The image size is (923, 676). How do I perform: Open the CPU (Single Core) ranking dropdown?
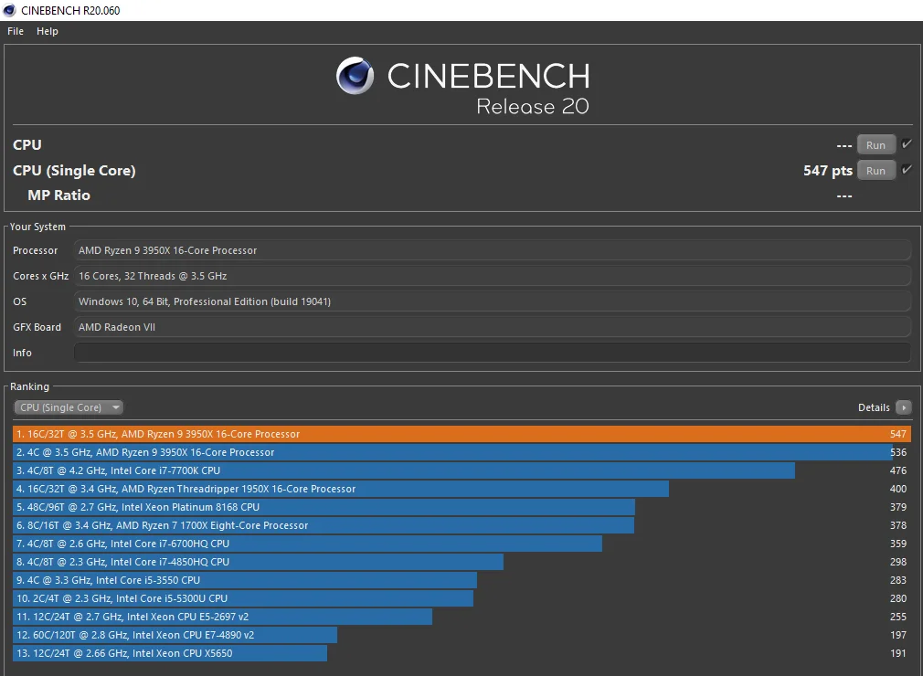click(x=69, y=407)
